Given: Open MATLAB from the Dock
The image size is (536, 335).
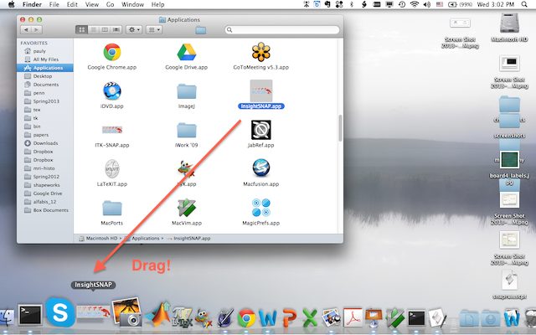Looking at the screenshot, I should [x=158, y=314].
